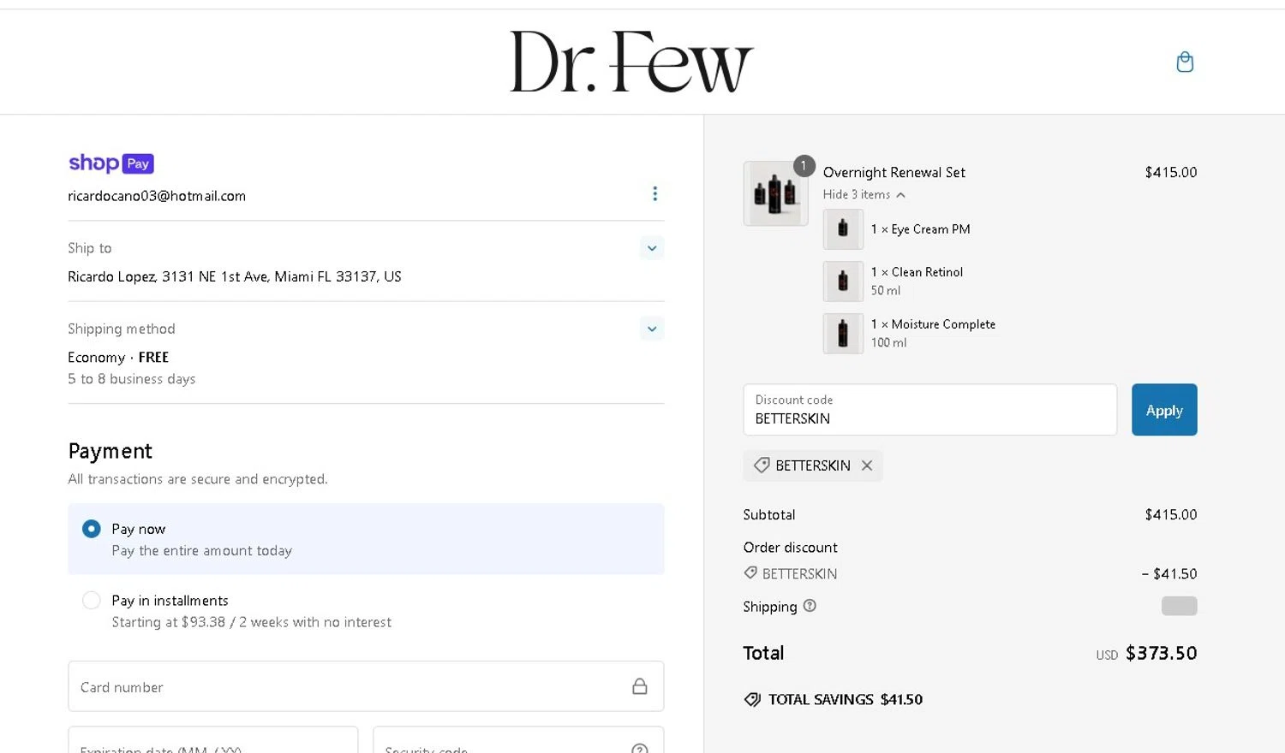This screenshot has width=1285, height=753.
Task: Select the Pay in installments option
Action: pos(91,601)
